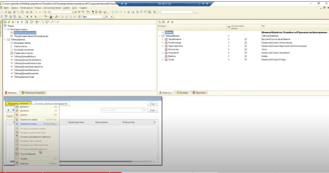Screen dimensions: 329x173
Task: Click the red delete icon in elements toolbar
Action: coord(13,22)
